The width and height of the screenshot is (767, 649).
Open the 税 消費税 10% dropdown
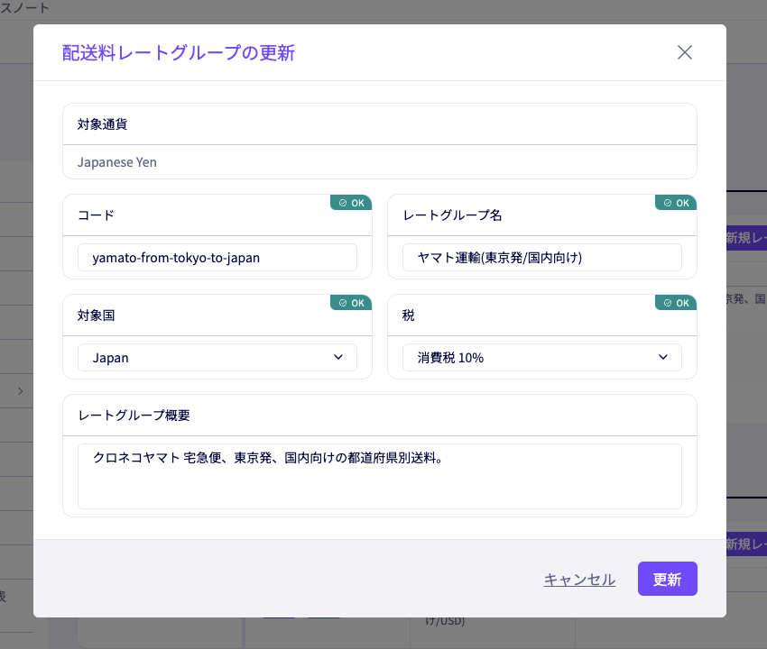coord(542,357)
